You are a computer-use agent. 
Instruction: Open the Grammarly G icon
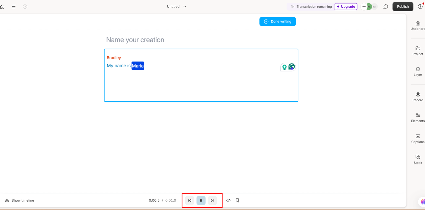[x=292, y=67]
